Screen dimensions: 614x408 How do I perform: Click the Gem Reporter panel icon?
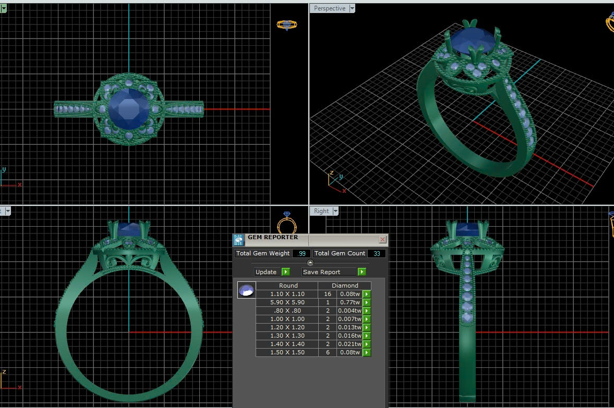pyautogui.click(x=238, y=240)
